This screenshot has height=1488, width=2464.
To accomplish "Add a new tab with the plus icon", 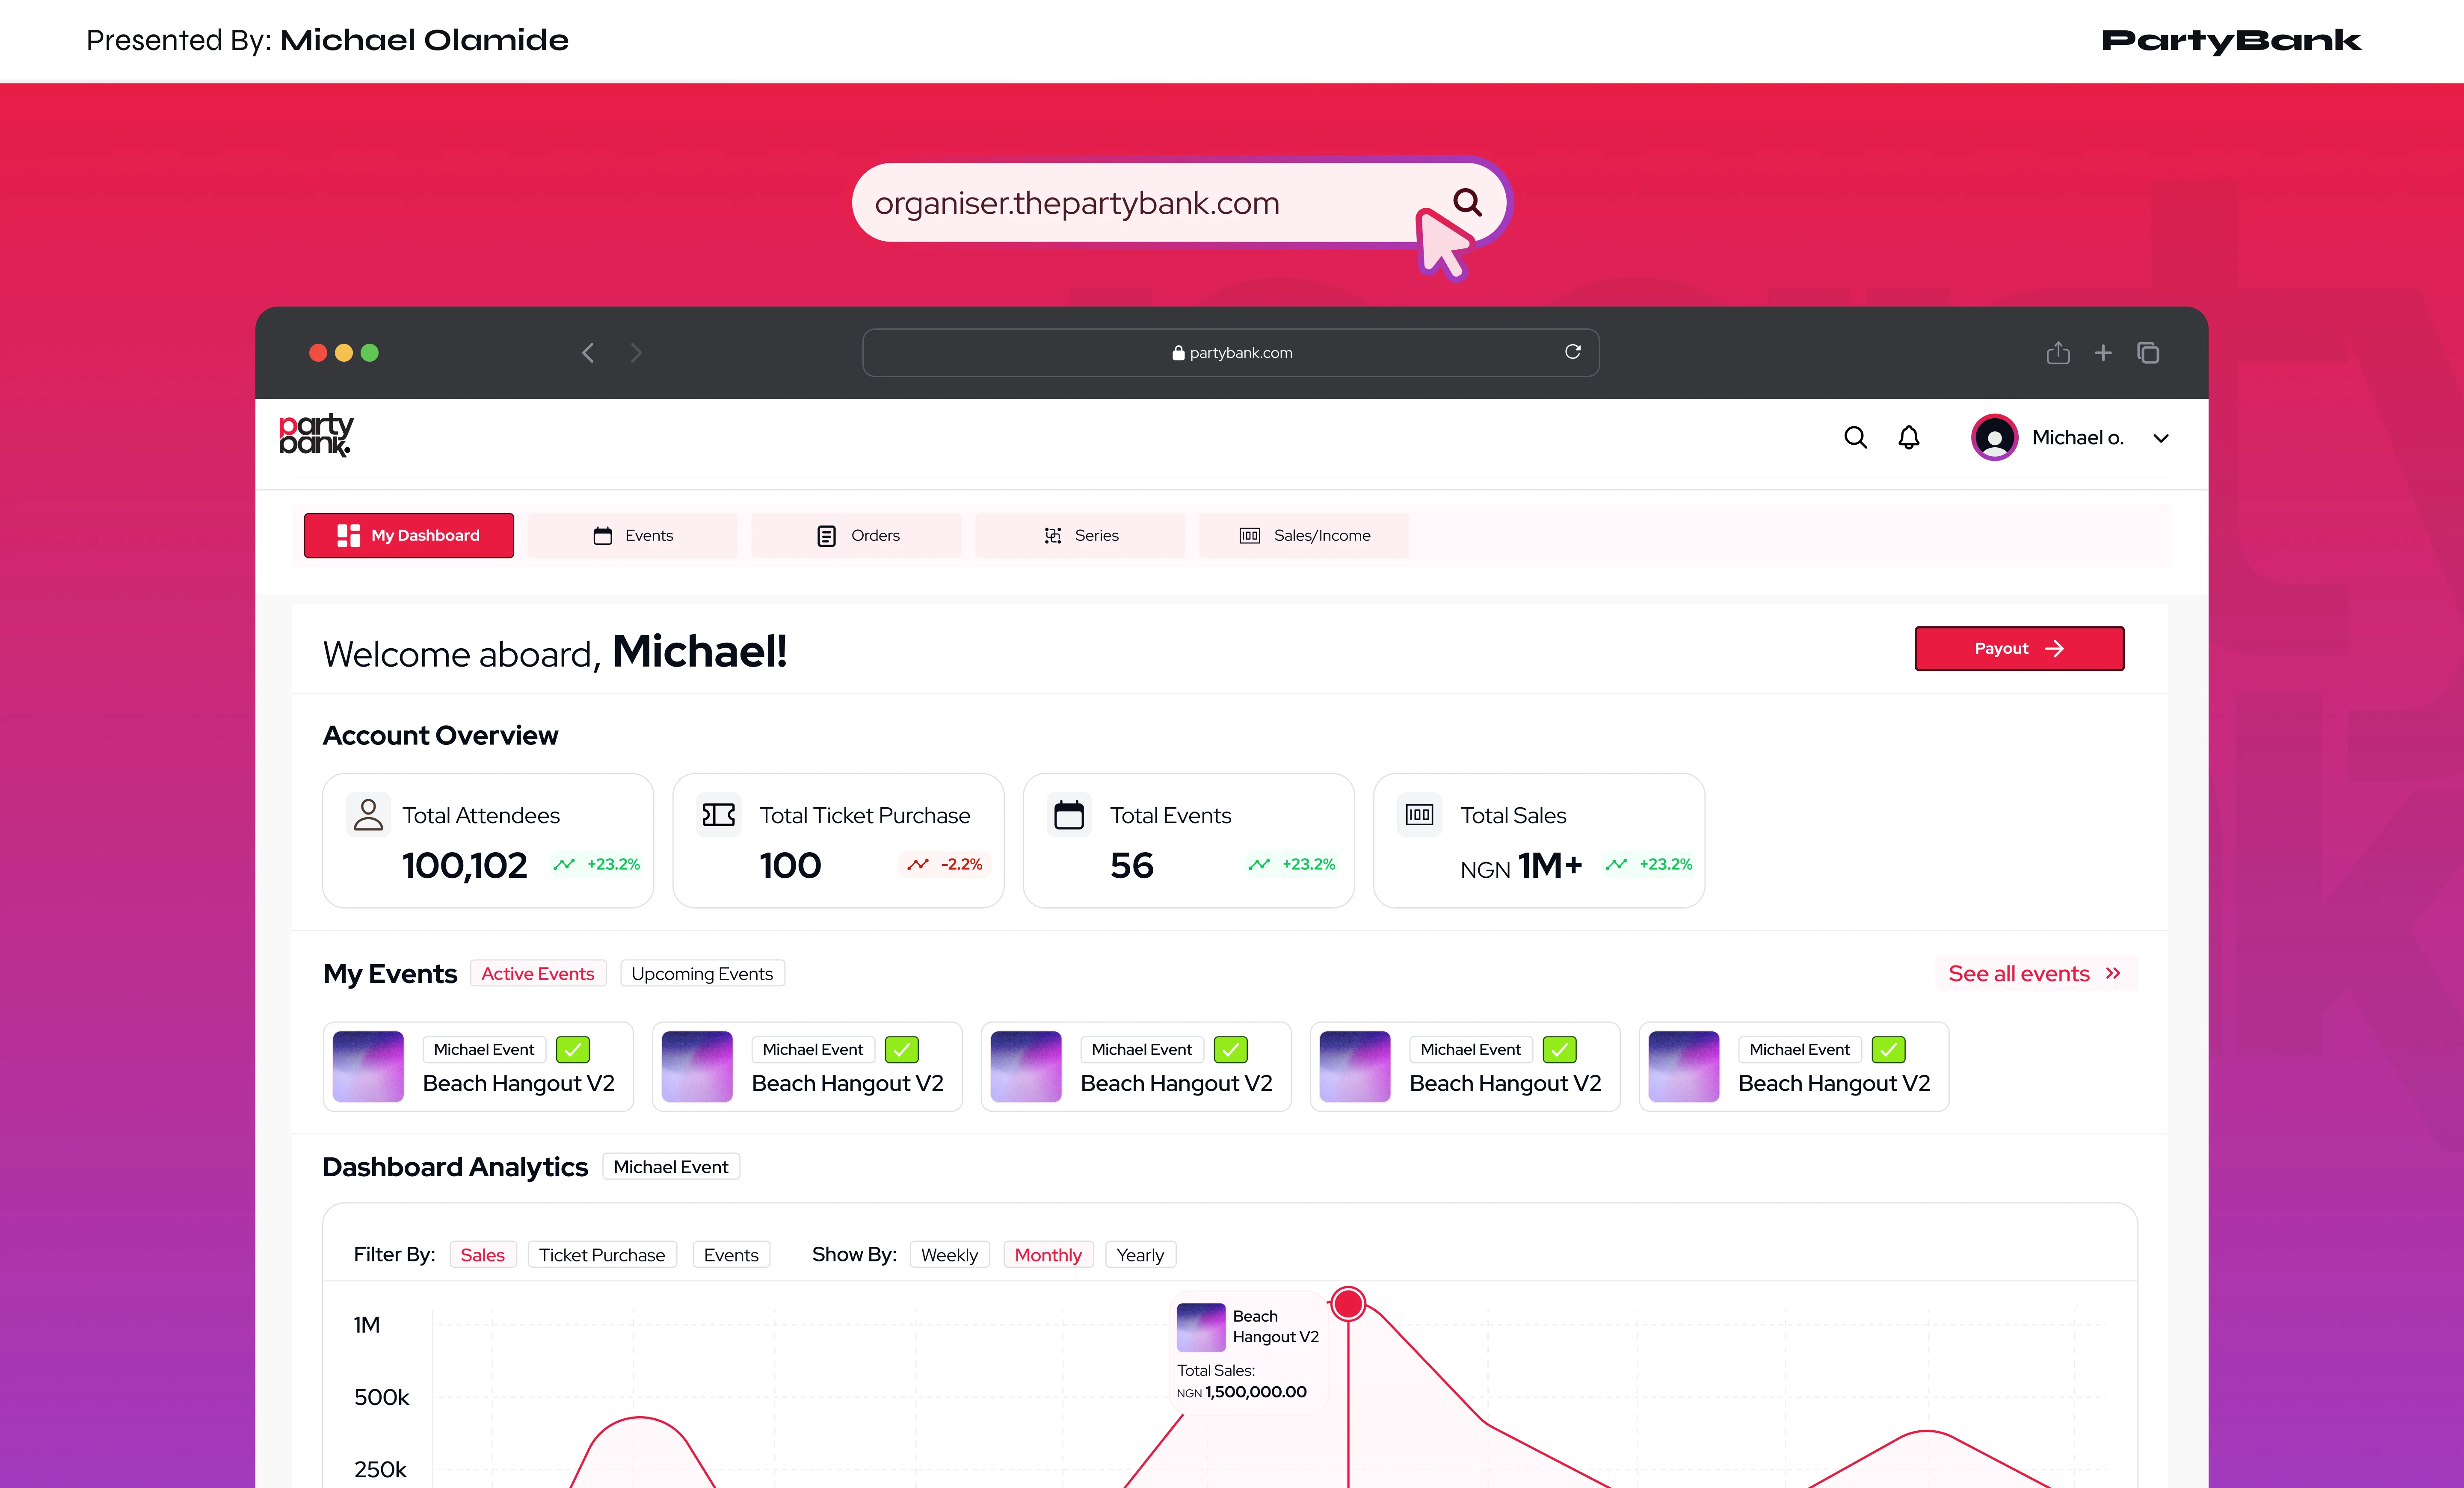I will pos(2103,353).
